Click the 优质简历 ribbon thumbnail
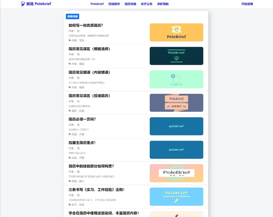This screenshot has width=273, height=217. pyautogui.click(x=176, y=103)
